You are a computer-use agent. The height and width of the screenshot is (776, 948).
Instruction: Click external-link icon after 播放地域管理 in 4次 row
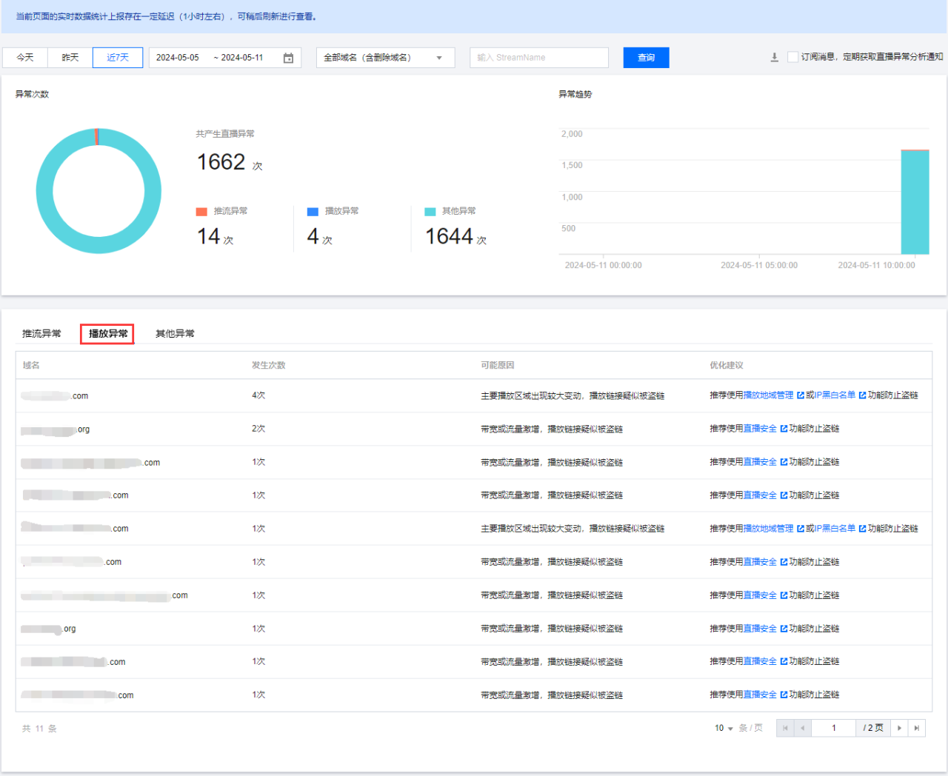801,395
